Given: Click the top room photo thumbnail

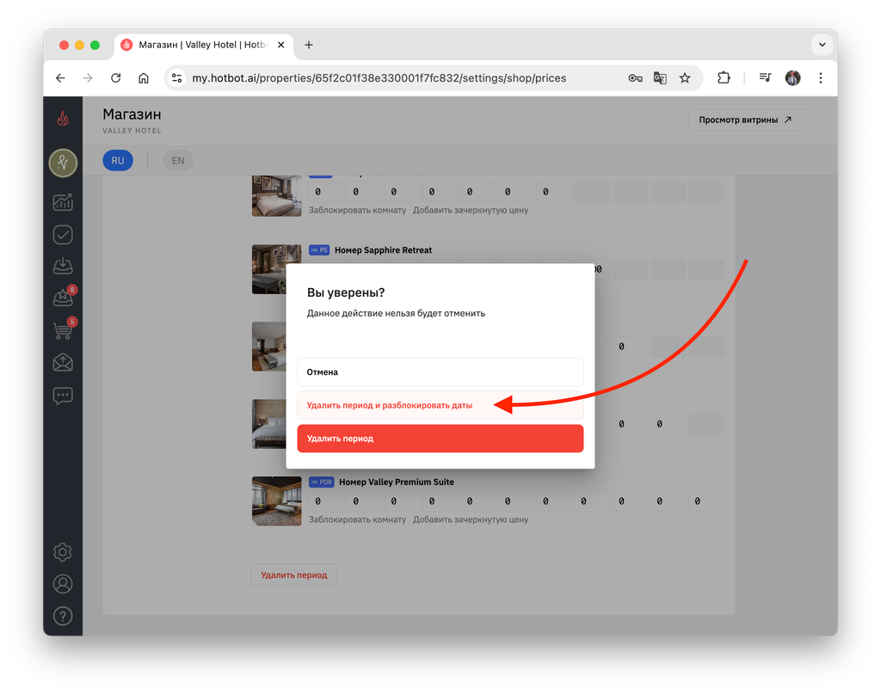Looking at the screenshot, I should 276,196.
